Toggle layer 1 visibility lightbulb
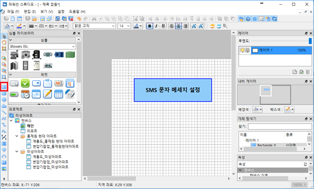 (242, 51)
